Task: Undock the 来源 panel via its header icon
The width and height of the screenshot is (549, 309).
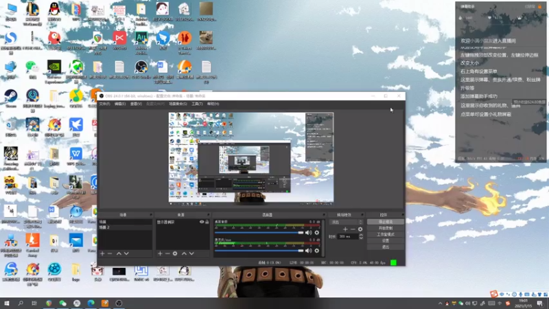Action: (x=209, y=215)
